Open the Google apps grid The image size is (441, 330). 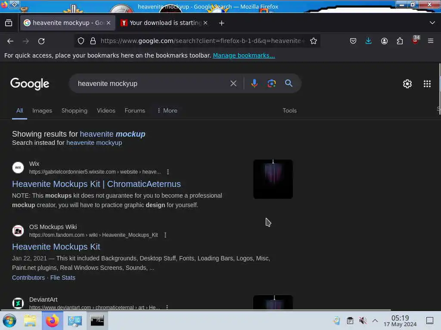click(427, 84)
